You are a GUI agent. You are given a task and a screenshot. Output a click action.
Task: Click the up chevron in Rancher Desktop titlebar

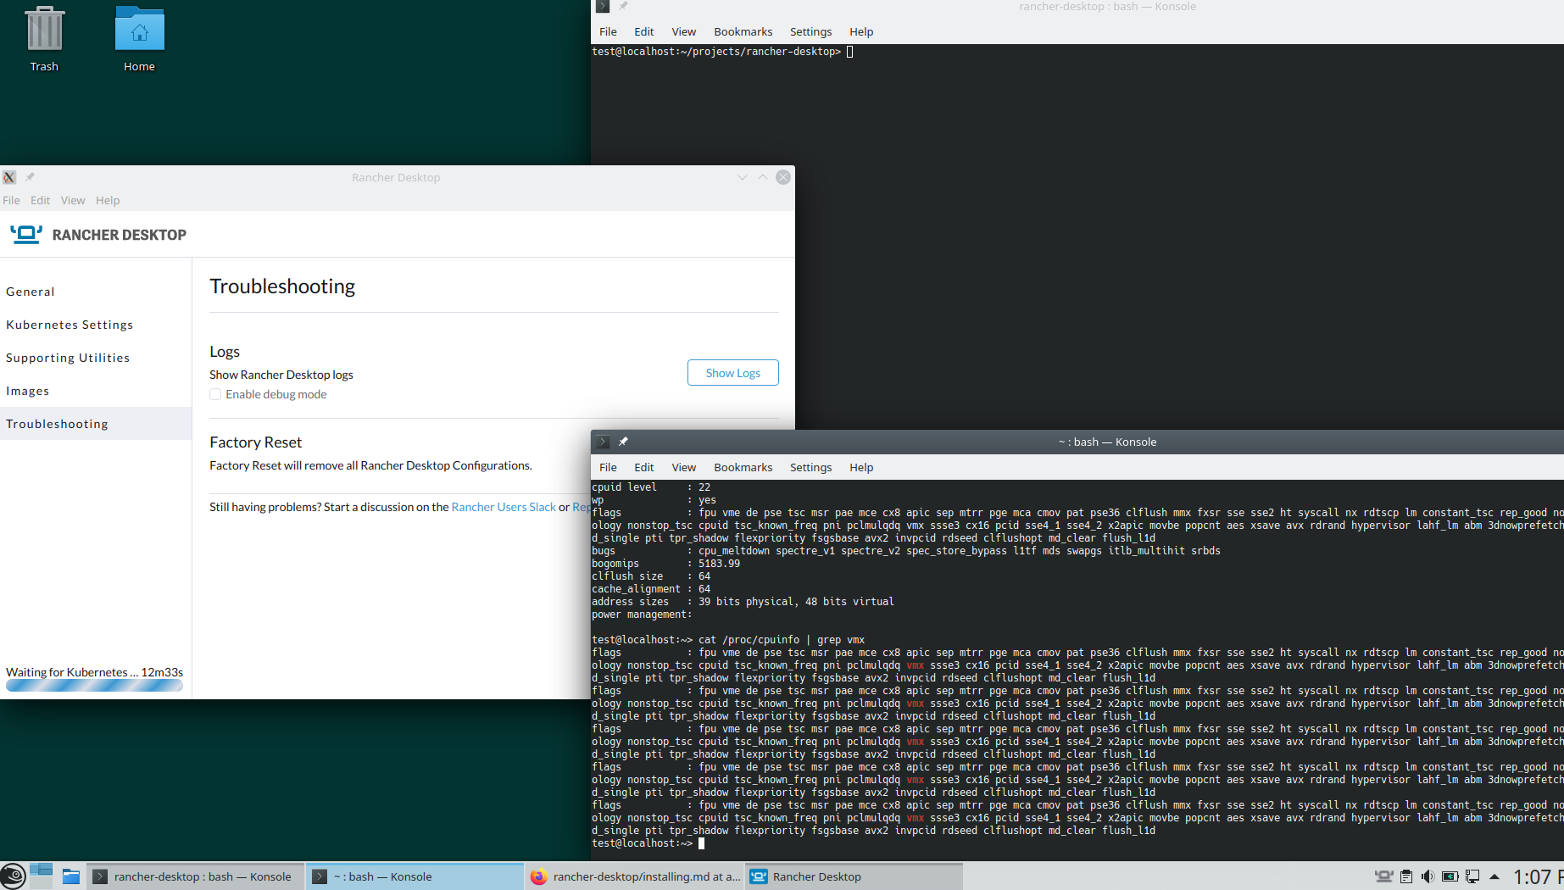[x=763, y=177]
